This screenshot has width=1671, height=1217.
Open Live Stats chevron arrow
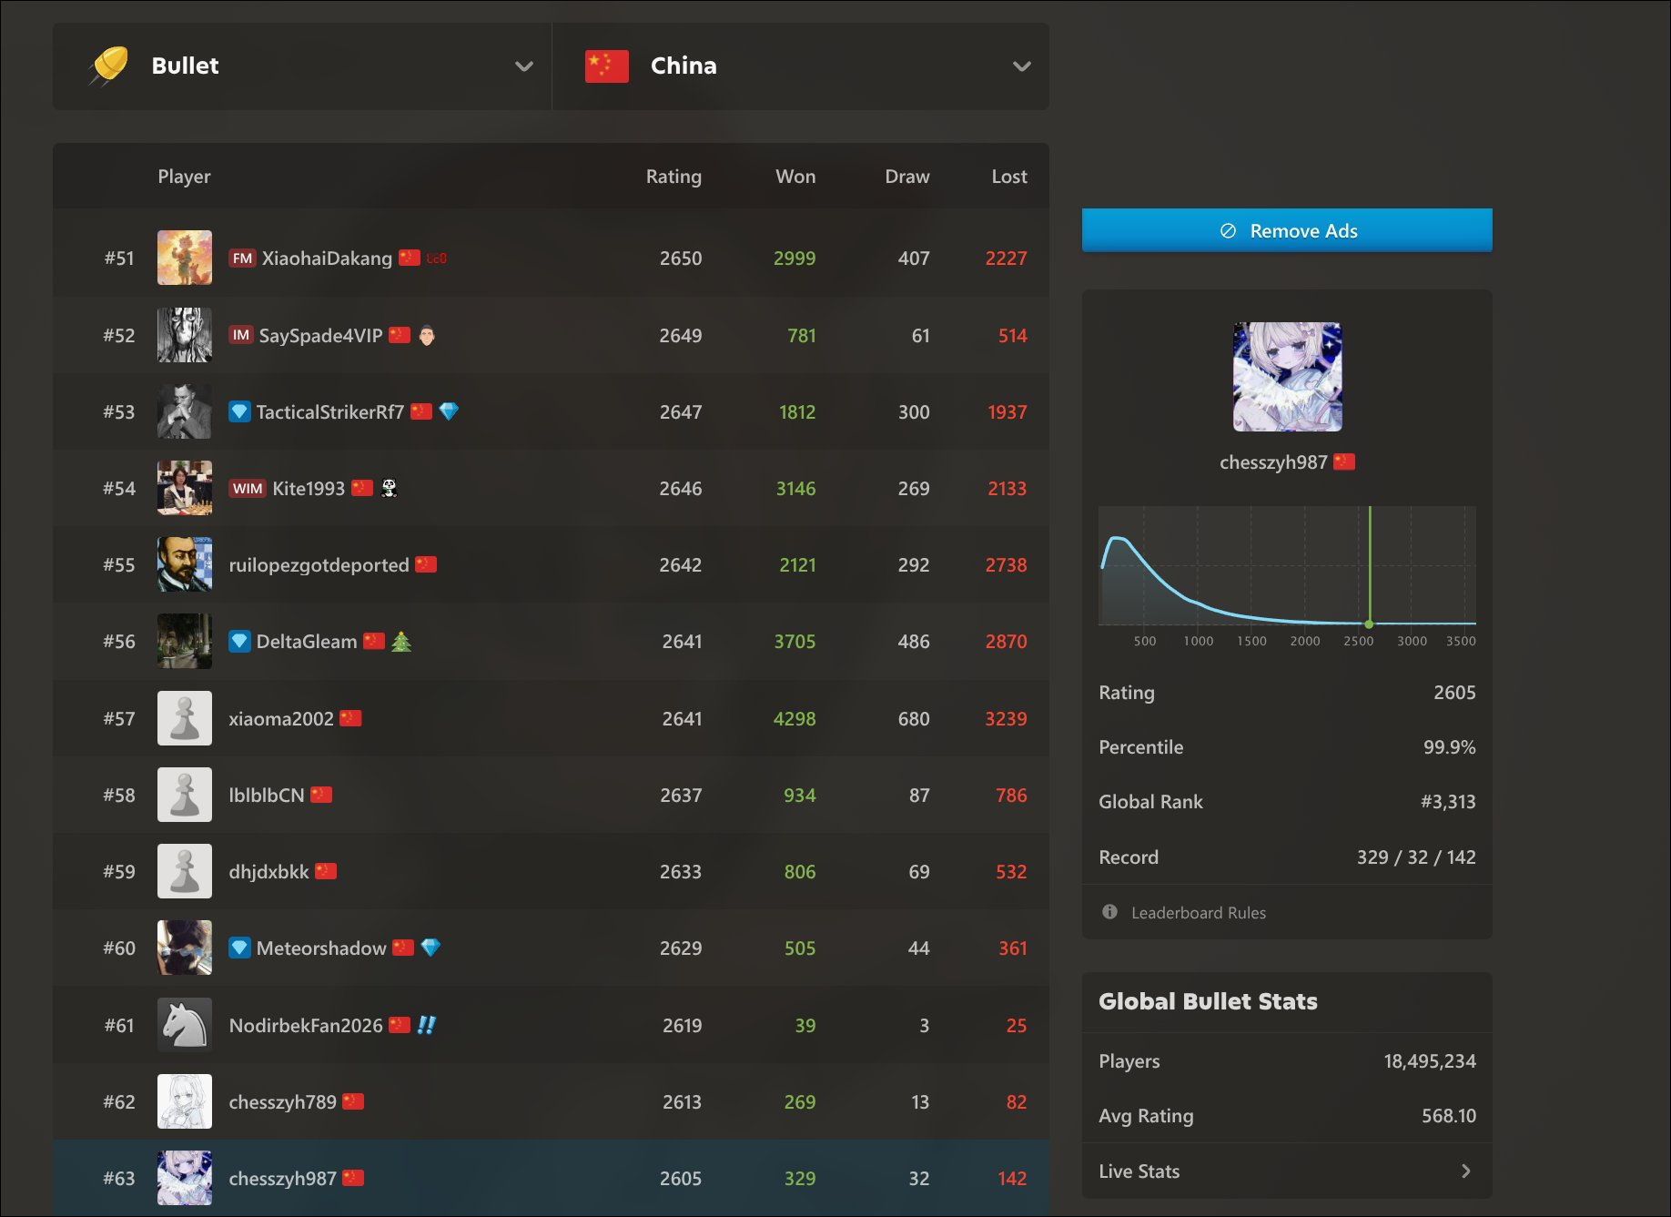point(1465,1171)
